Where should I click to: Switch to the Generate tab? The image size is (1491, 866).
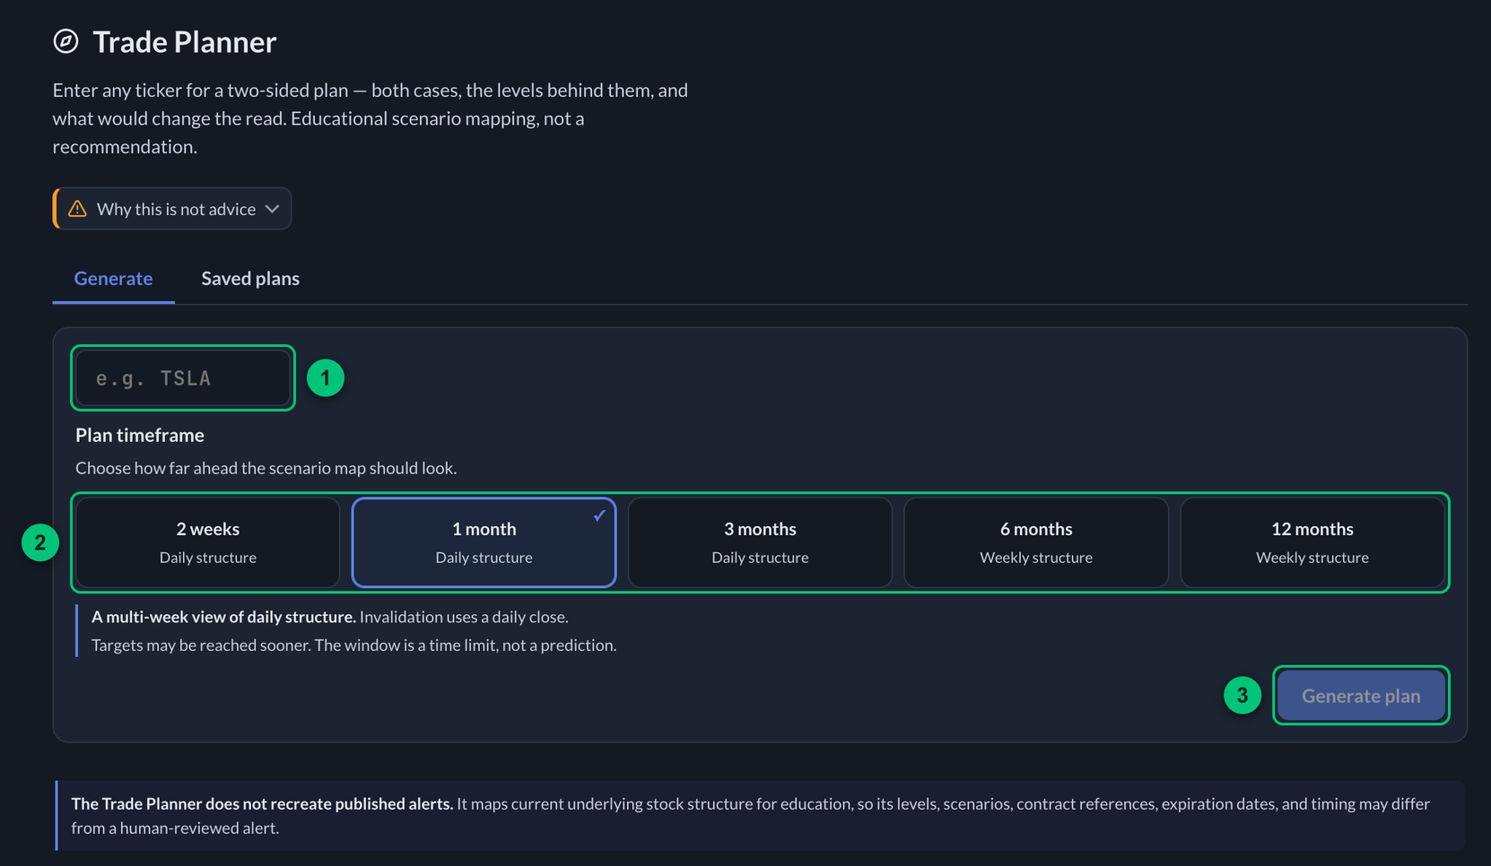pos(113,279)
